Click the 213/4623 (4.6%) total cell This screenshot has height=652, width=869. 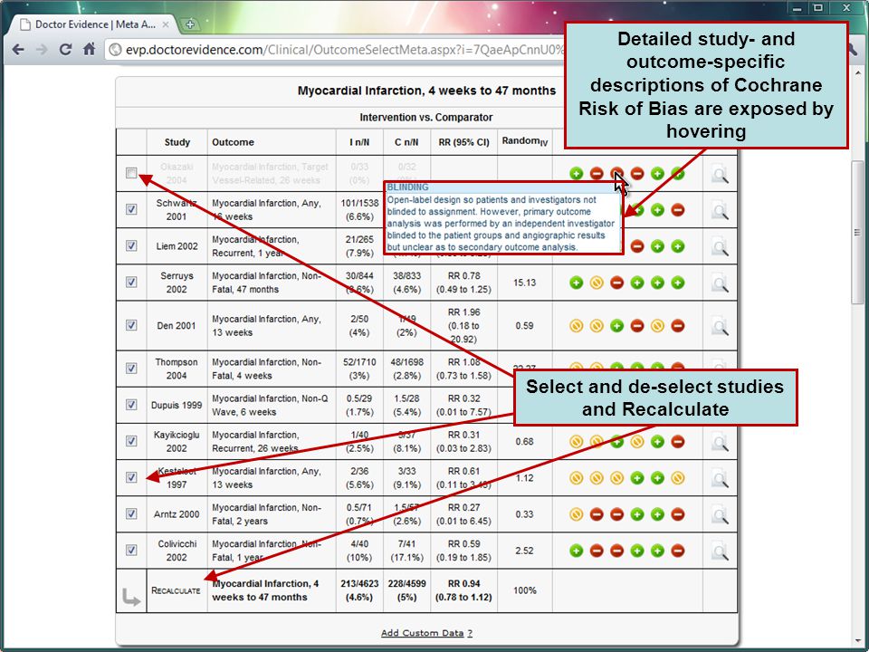coord(359,590)
